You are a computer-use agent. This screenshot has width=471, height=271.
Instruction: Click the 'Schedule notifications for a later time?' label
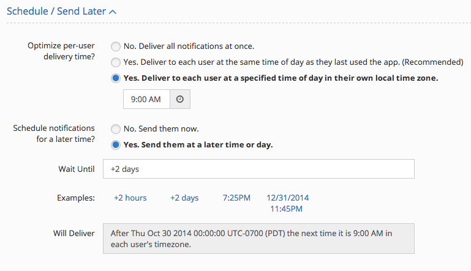coord(54,133)
